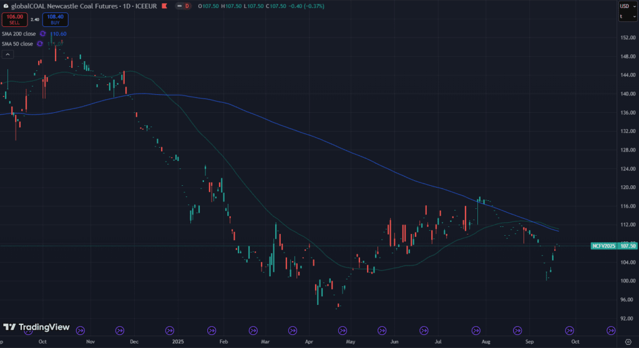
Task: Click the contract roll marker above May
Action: tap(339, 331)
